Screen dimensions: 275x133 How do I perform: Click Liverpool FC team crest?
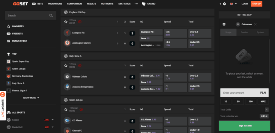click(67, 33)
